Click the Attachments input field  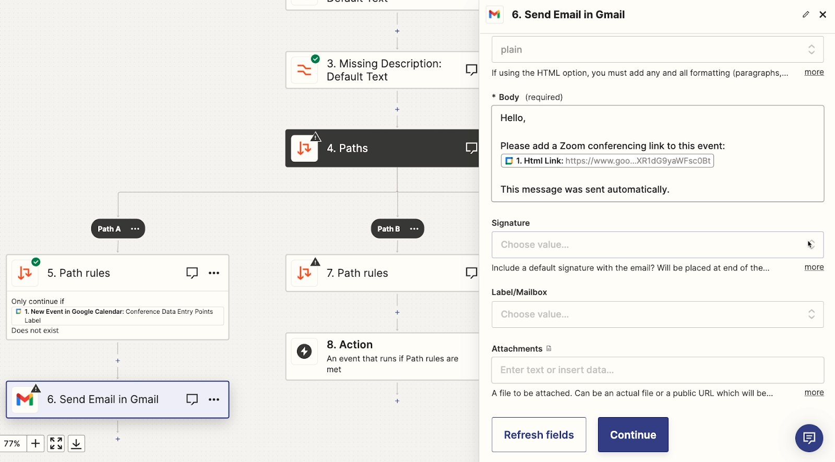[x=658, y=370]
